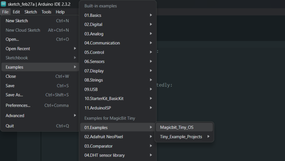Open the Tools menu
The image size is (285, 161).
(46, 12)
